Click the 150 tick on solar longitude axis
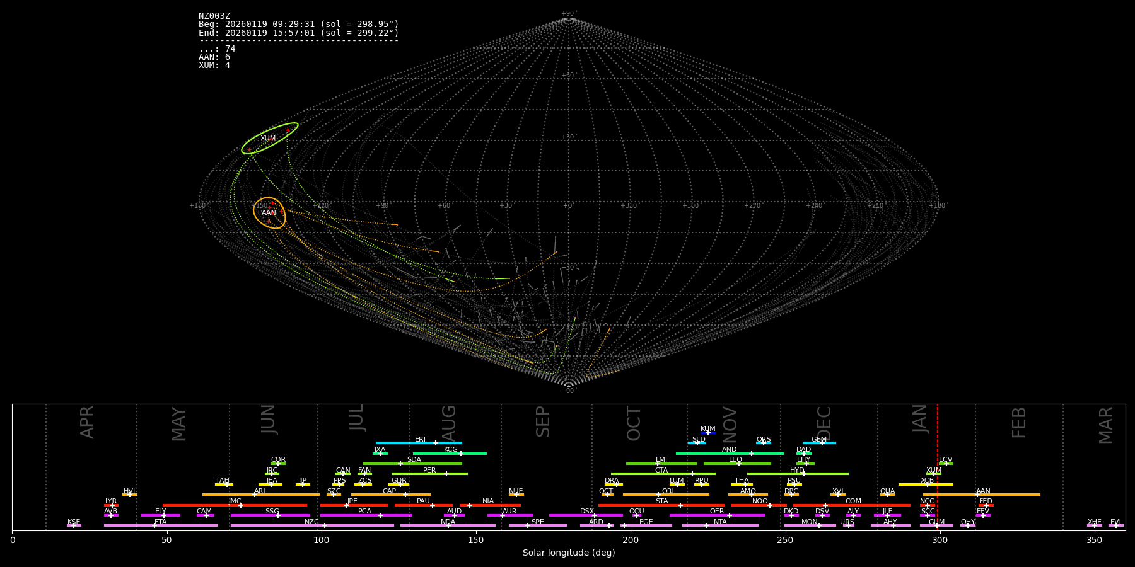 [x=476, y=540]
